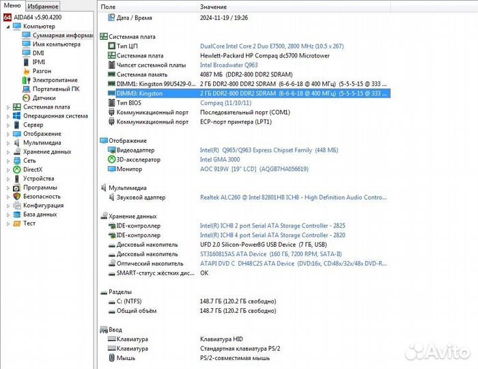Click the AIDA64 root icon in the tree

(x=8, y=17)
